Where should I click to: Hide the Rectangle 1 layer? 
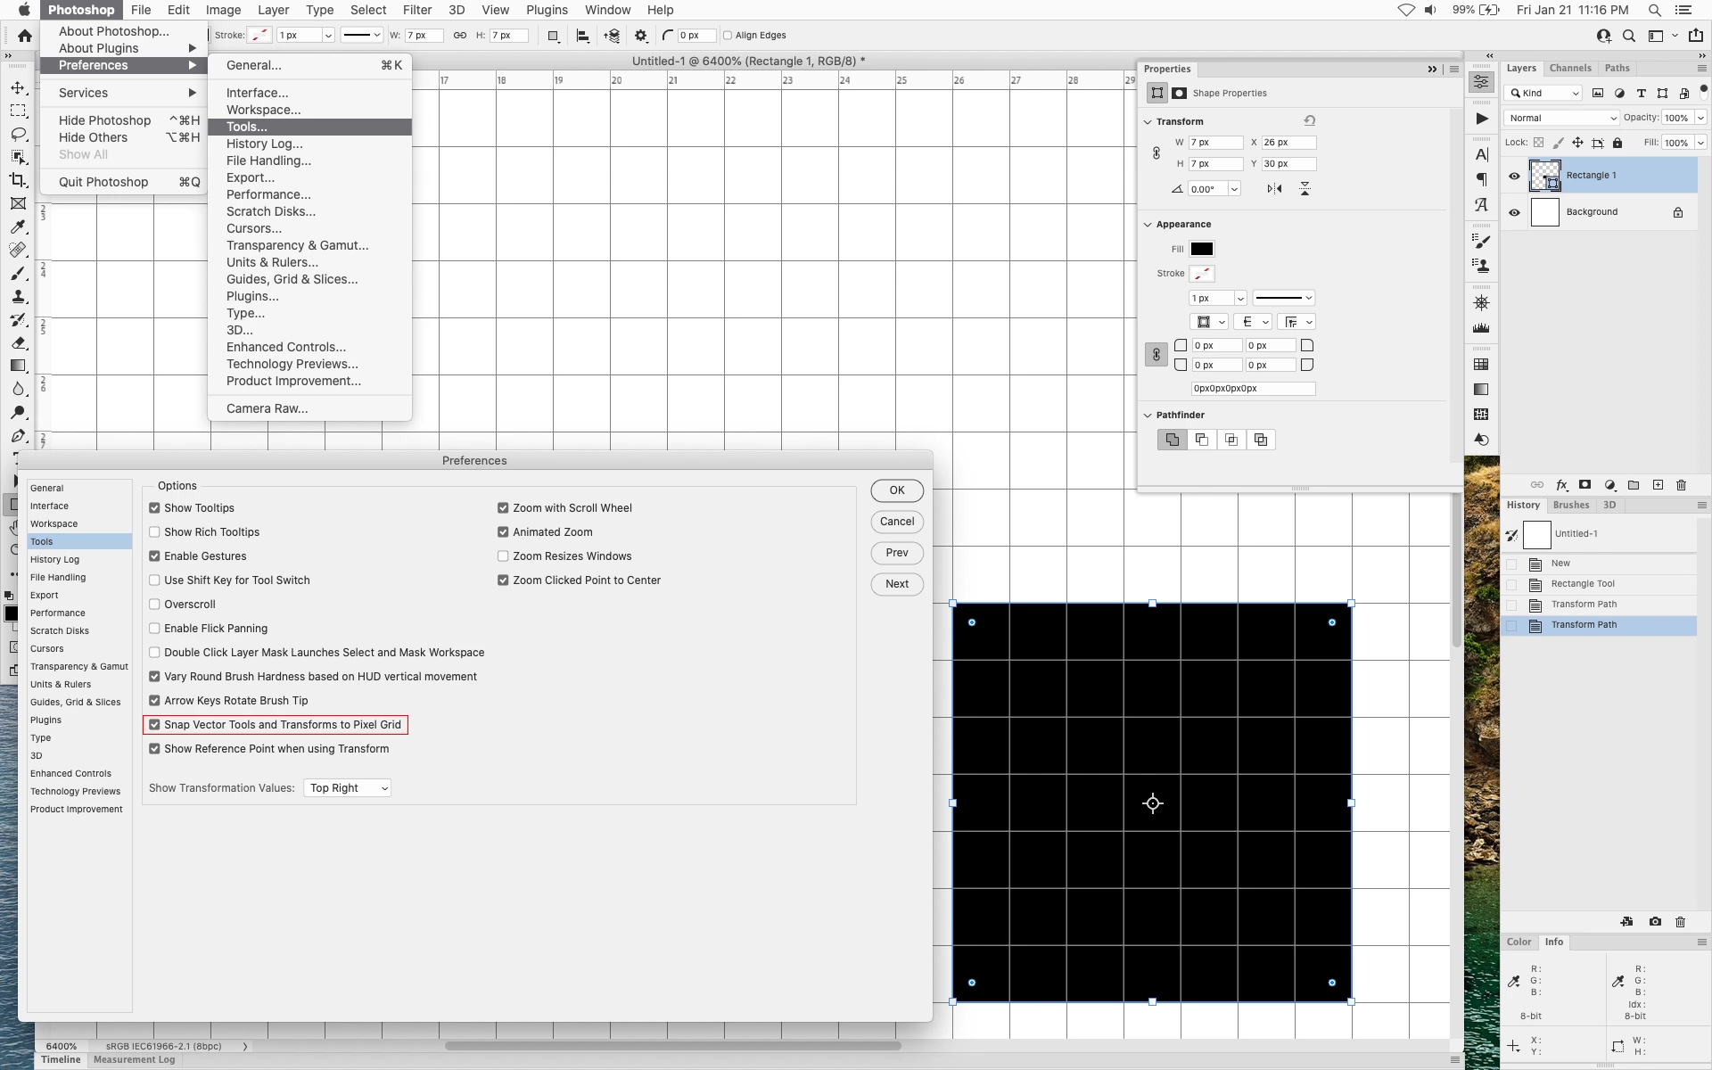pos(1514,176)
